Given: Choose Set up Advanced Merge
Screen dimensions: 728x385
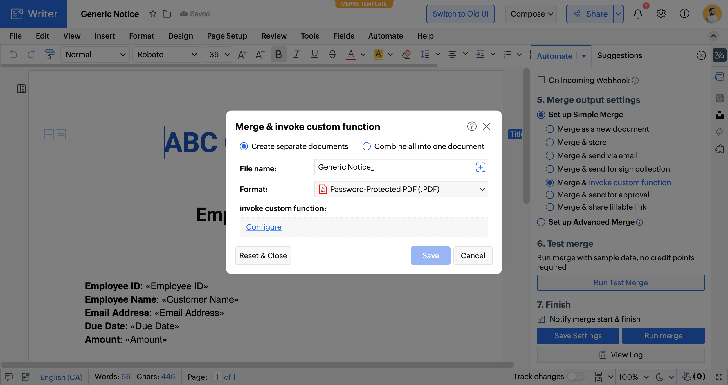Looking at the screenshot, I should pyautogui.click(x=541, y=222).
